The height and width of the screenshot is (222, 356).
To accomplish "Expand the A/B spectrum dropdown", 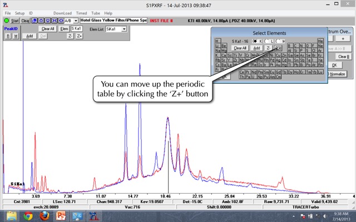I will click(76, 21).
